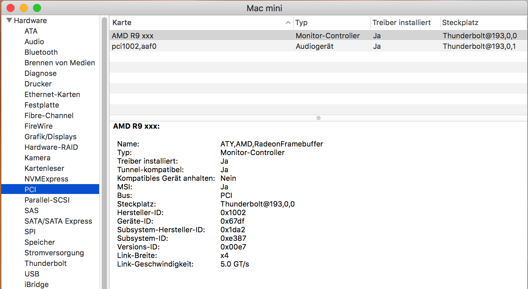Select Brennen von Medien entry

[59, 63]
